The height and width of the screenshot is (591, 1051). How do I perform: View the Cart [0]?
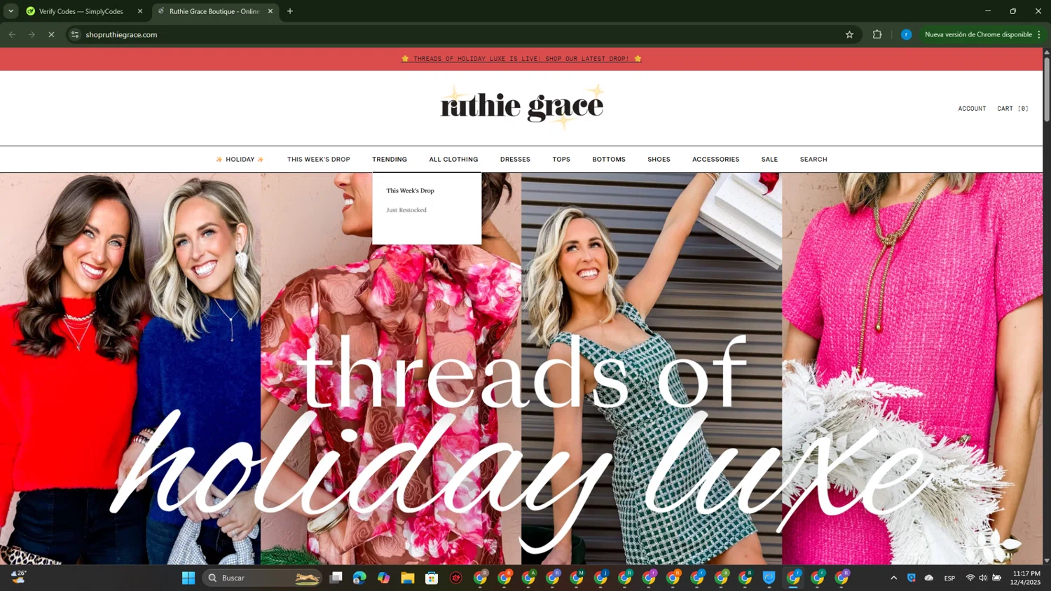click(x=1012, y=109)
